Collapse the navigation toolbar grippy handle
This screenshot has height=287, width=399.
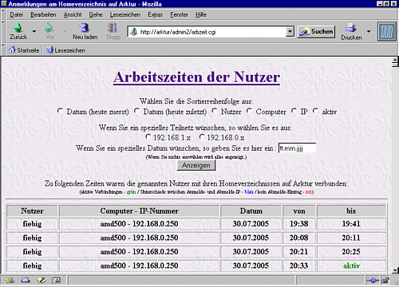coord(3,32)
